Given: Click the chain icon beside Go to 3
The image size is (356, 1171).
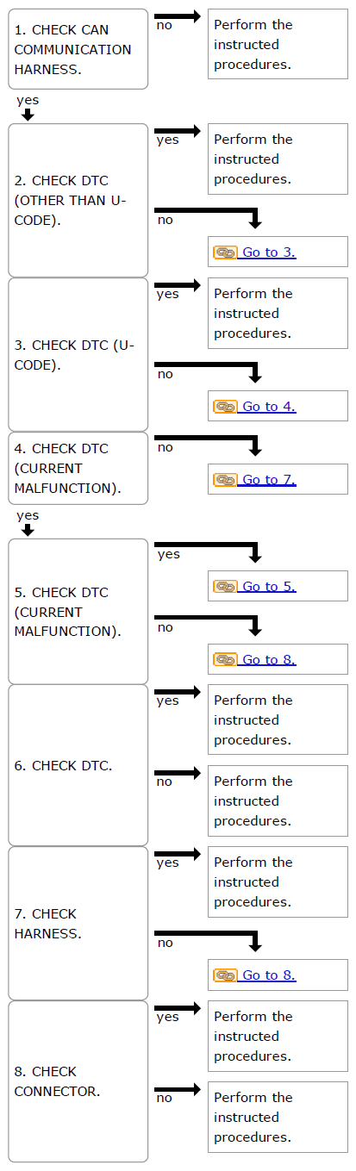Looking at the screenshot, I should (x=225, y=252).
